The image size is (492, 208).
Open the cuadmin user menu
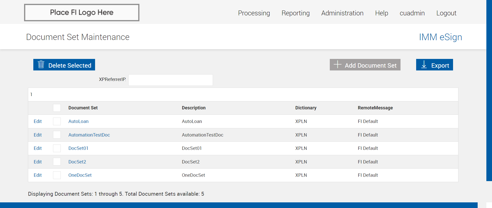[x=412, y=13]
